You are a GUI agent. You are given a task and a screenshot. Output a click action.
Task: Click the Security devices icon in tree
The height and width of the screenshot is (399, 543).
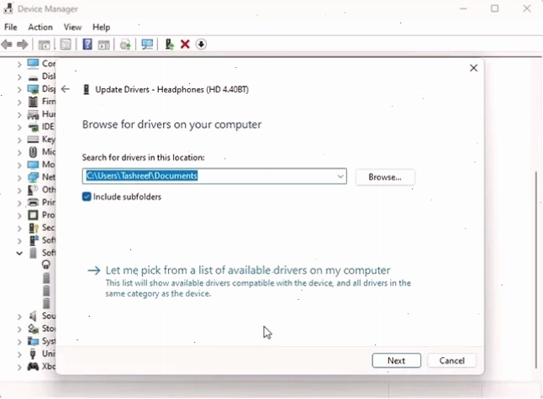pyautogui.click(x=34, y=228)
